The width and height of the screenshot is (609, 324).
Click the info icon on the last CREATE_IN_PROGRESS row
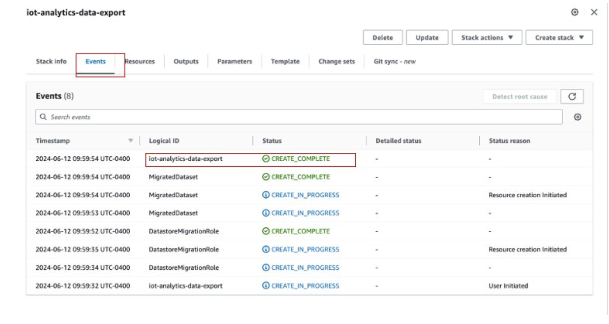point(266,286)
